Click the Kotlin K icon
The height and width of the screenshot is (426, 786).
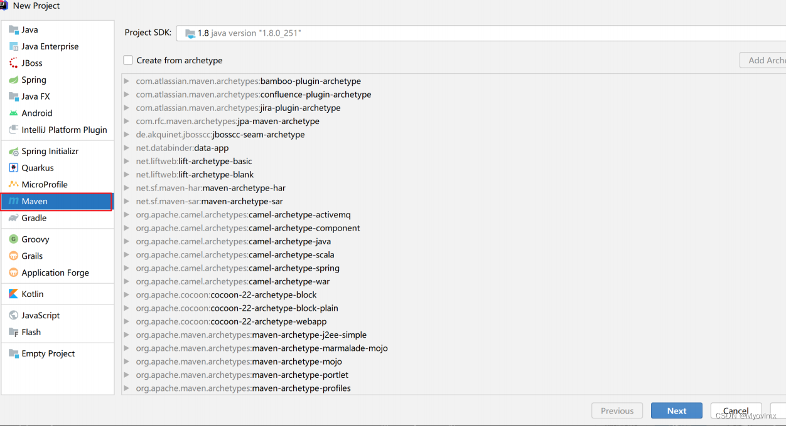coord(14,294)
